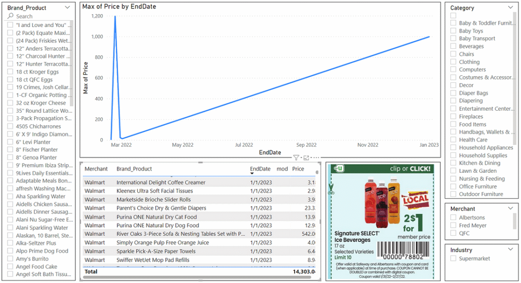Click the table Total value 14,303
The image size is (521, 283).
pyautogui.click(x=304, y=271)
